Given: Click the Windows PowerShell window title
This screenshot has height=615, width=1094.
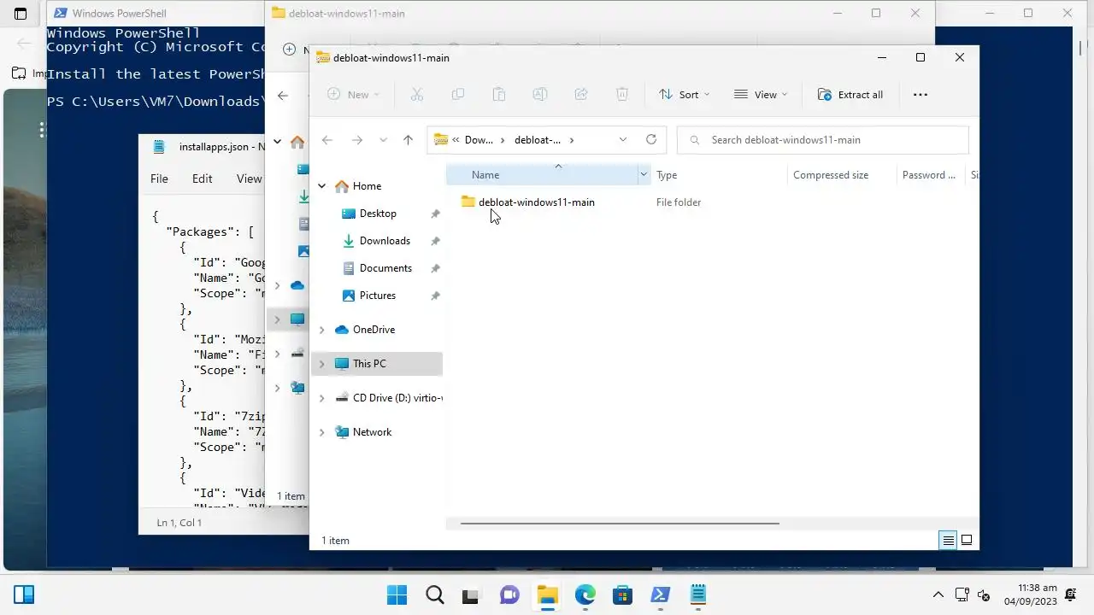Looking at the screenshot, I should [119, 14].
